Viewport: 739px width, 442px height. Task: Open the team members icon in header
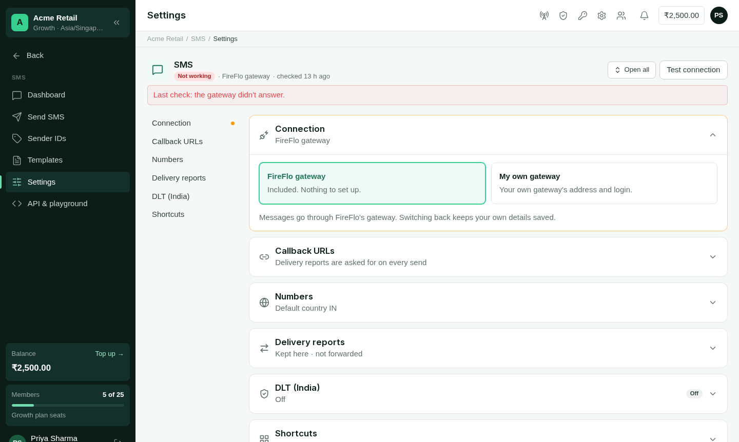point(621,15)
